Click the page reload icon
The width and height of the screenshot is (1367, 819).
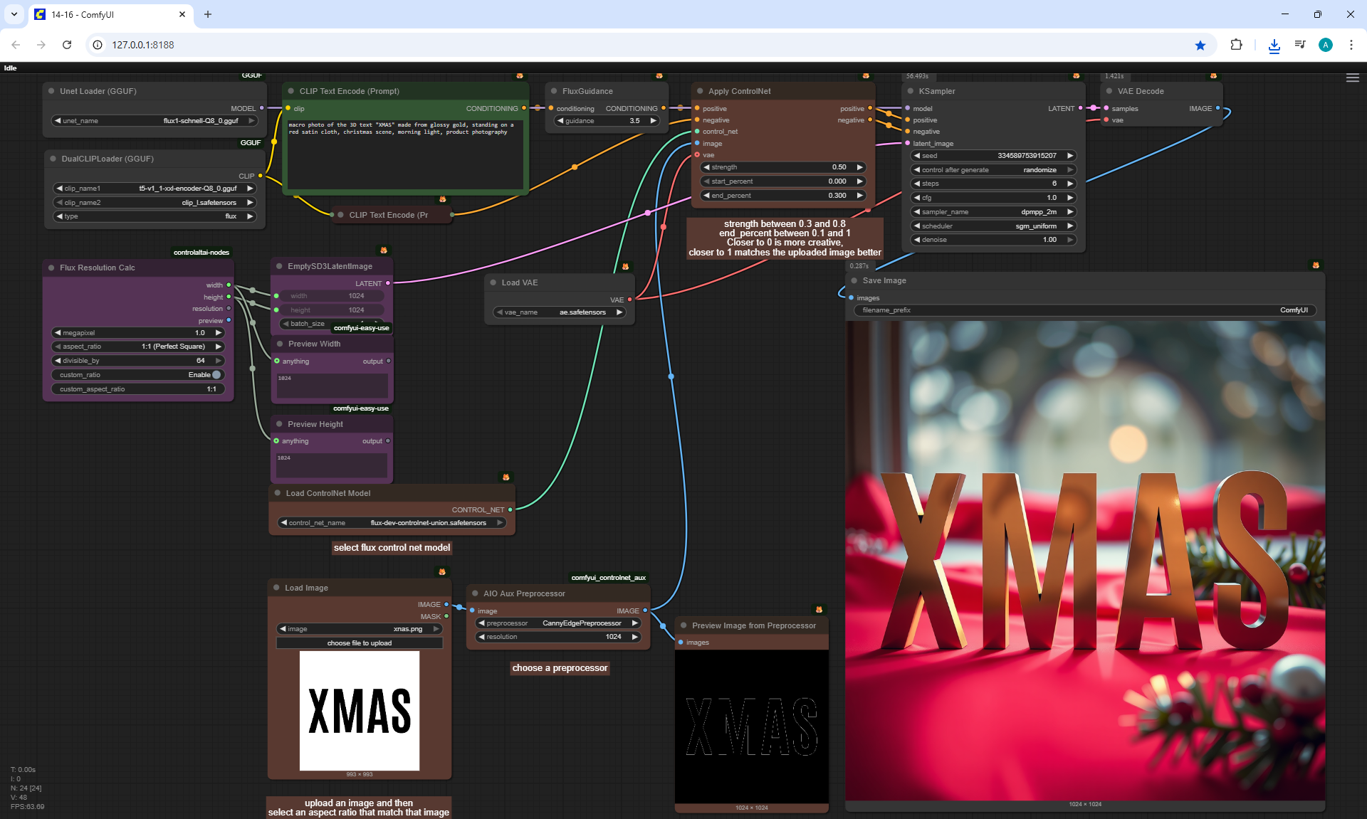click(67, 45)
